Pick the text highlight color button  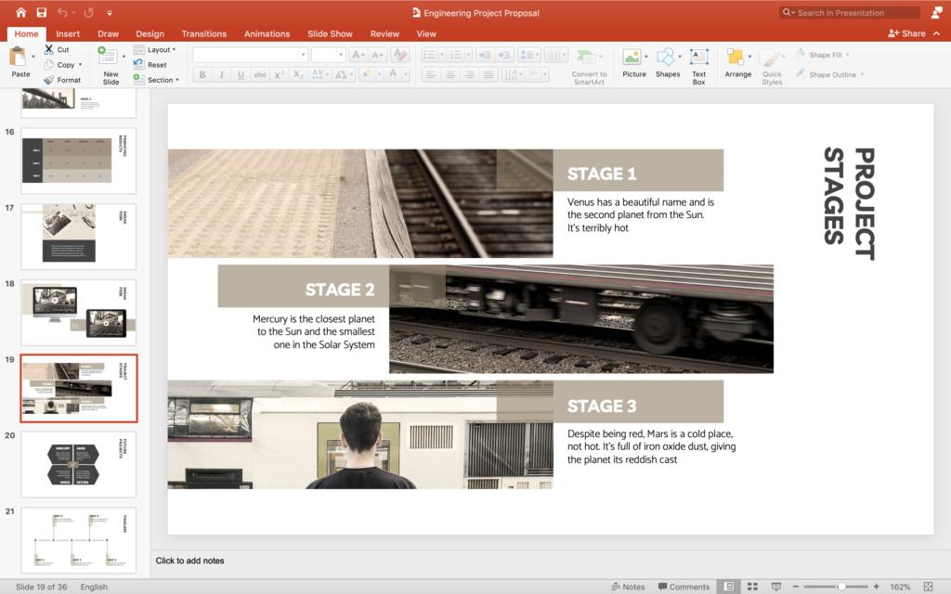click(x=366, y=74)
